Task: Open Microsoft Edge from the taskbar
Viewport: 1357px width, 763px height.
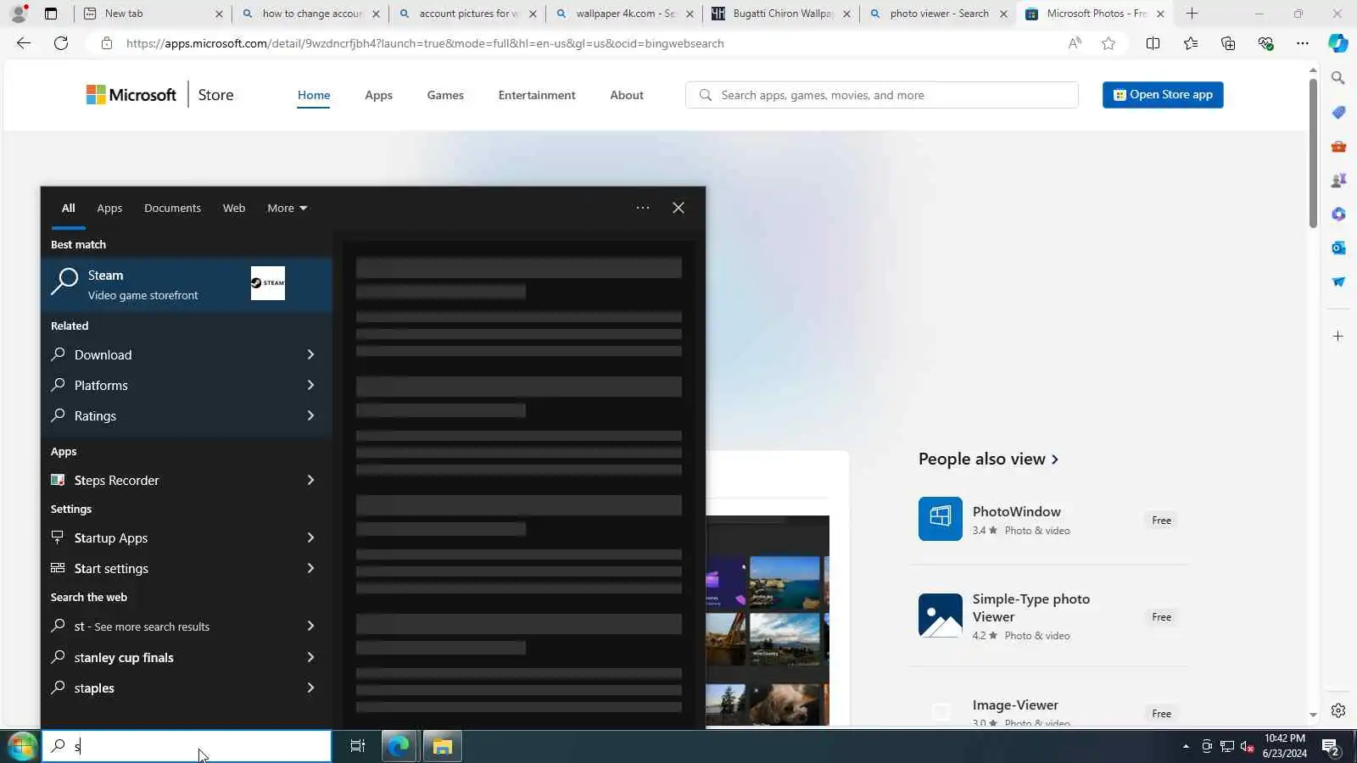Action: coord(399,746)
